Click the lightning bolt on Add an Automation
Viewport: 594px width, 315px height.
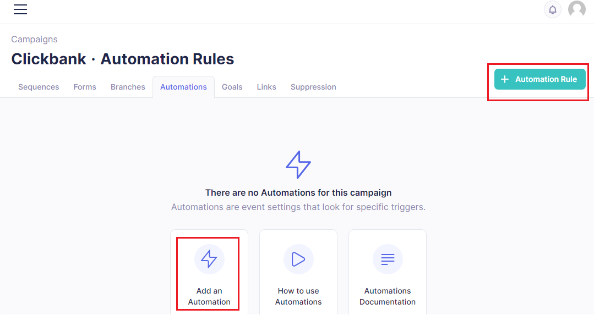click(209, 259)
